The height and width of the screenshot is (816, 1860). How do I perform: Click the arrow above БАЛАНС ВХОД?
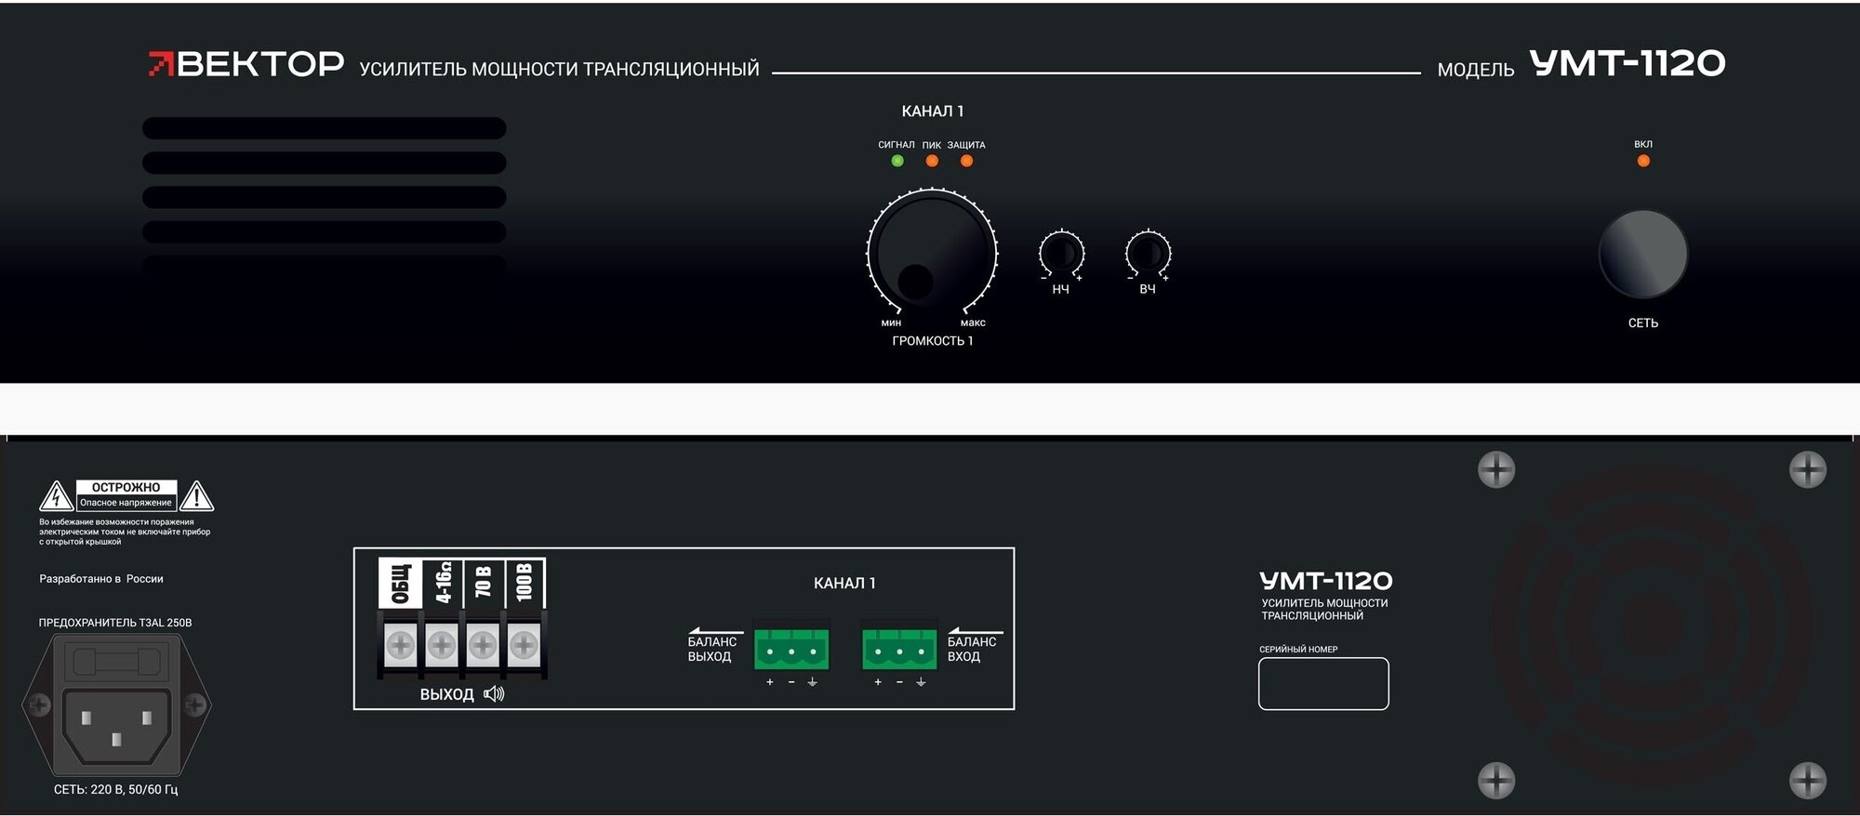pyautogui.click(x=975, y=631)
